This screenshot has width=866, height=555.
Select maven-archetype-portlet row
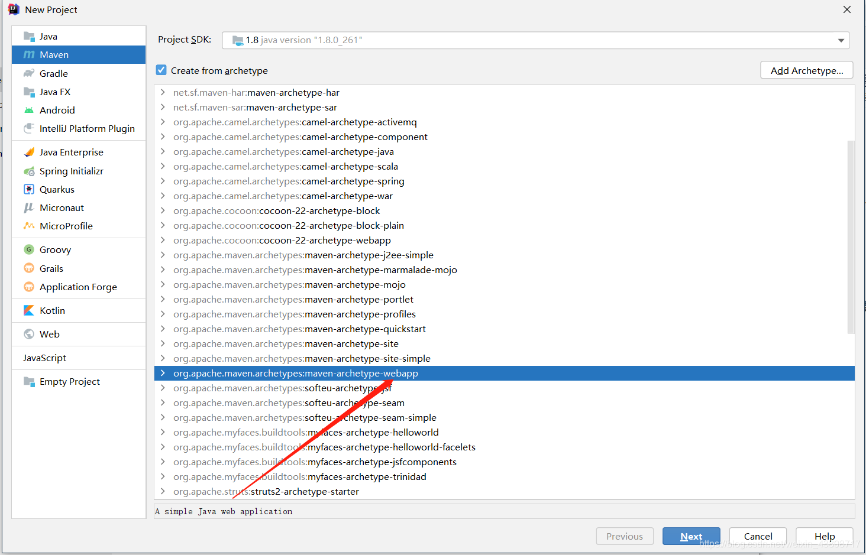[x=505, y=299]
